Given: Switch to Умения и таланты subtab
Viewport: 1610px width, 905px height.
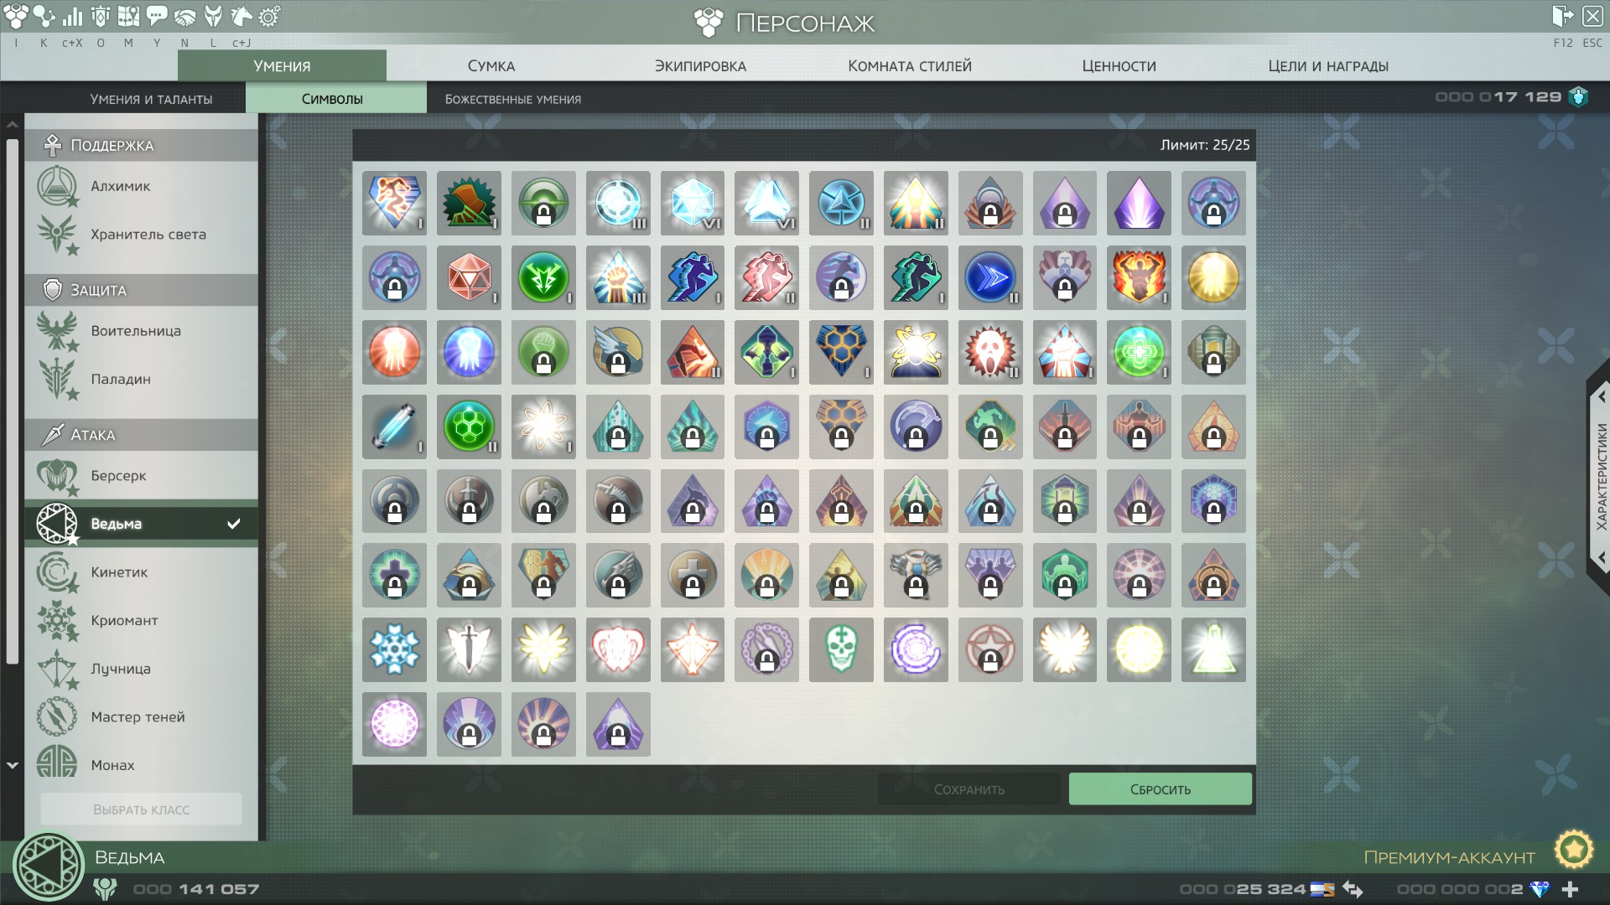Looking at the screenshot, I should click(x=151, y=99).
